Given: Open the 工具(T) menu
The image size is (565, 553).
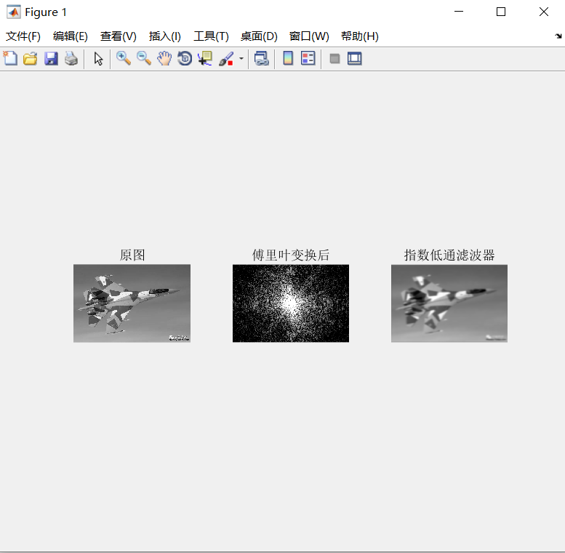Looking at the screenshot, I should point(211,36).
